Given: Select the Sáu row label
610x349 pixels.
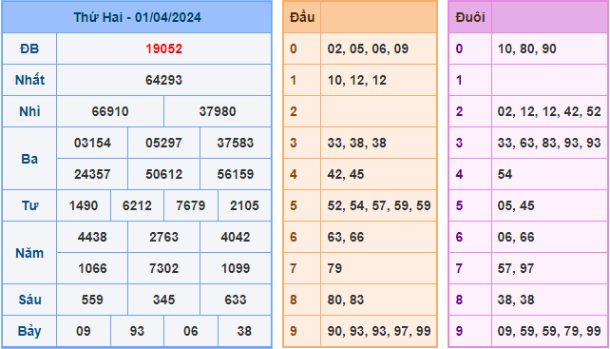Looking at the screenshot, I should pyautogui.click(x=29, y=300).
